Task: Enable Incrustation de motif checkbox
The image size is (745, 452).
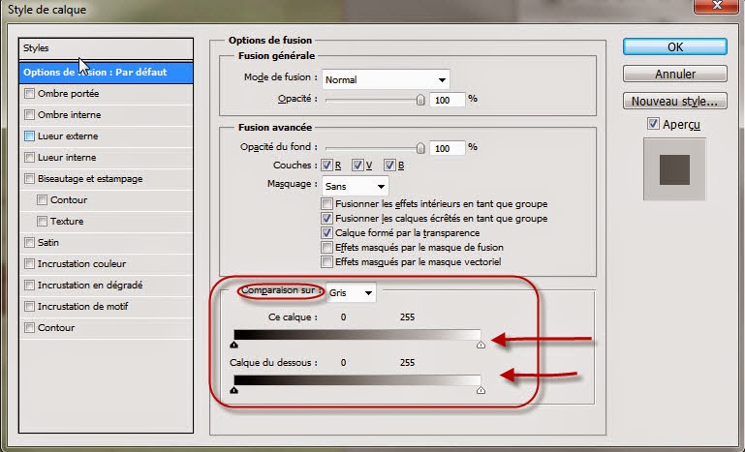Action: (x=29, y=306)
